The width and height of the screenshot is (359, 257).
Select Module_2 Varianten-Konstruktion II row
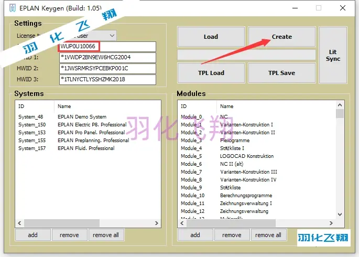257,133
